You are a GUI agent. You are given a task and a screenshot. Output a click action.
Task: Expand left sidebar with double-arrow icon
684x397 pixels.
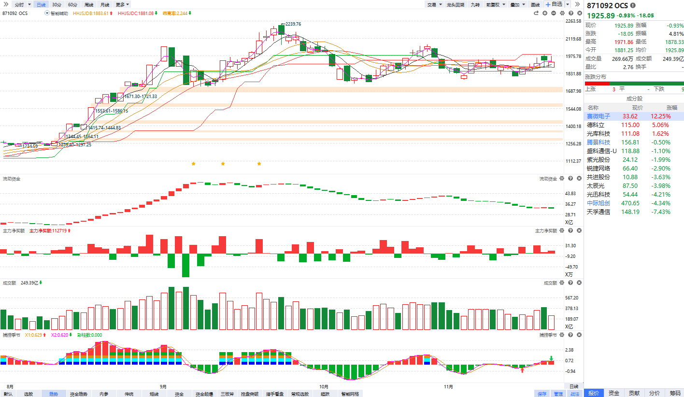(6, 4)
